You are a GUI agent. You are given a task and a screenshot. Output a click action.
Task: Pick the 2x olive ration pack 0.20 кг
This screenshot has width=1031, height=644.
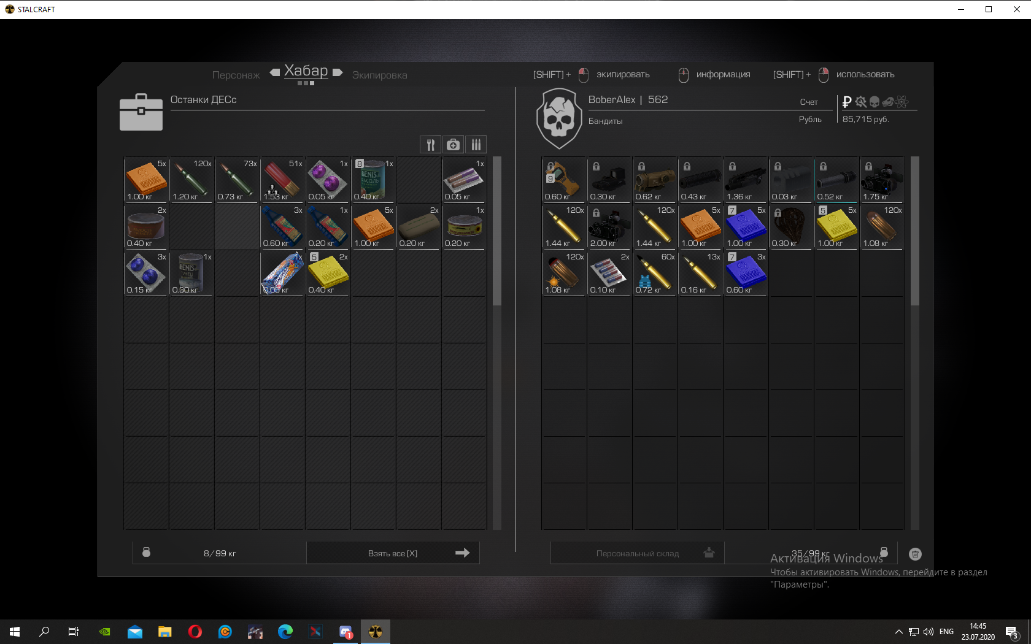point(419,226)
